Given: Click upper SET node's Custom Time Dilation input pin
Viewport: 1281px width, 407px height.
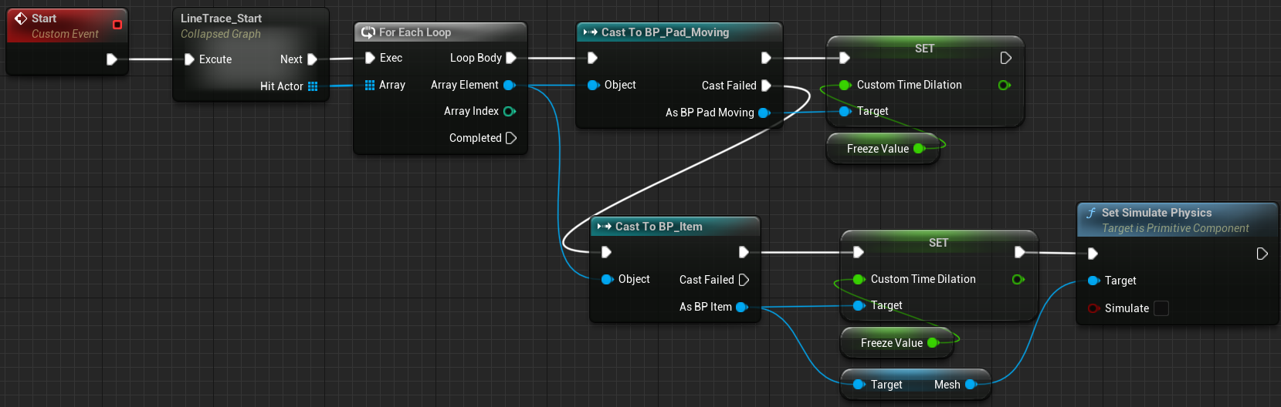Looking at the screenshot, I should pos(845,85).
